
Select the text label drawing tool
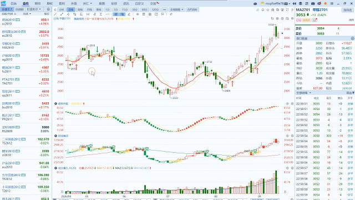point(101,14)
